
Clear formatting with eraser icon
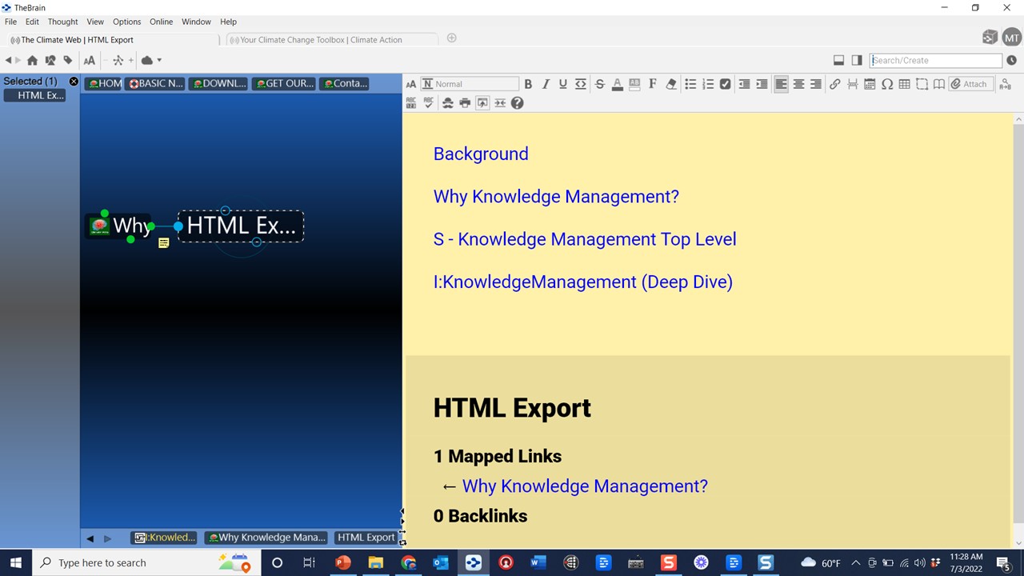671,84
